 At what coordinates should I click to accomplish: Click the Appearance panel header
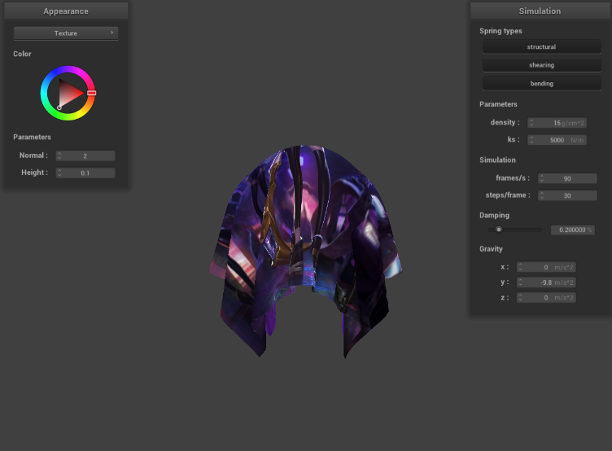click(66, 11)
